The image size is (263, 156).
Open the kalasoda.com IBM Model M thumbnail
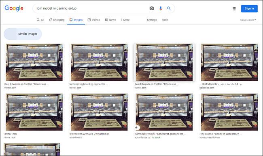pyautogui.click(x=229, y=62)
